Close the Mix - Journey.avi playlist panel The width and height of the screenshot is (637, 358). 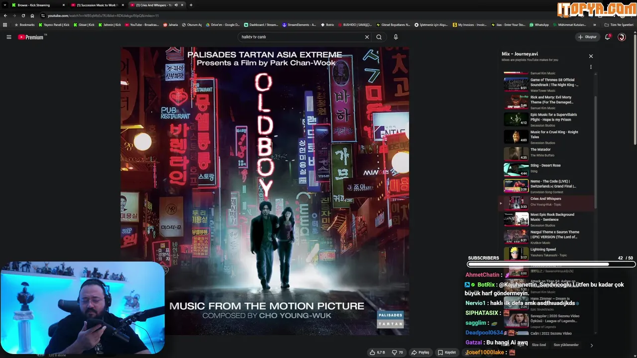point(591,56)
